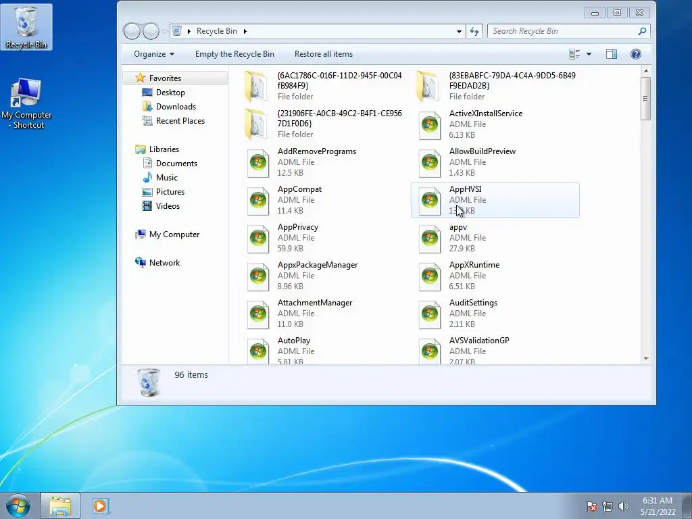This screenshot has width=692, height=519.
Task: Expand the arrow before Recycle Bin breadcrumb
Action: 189,31
